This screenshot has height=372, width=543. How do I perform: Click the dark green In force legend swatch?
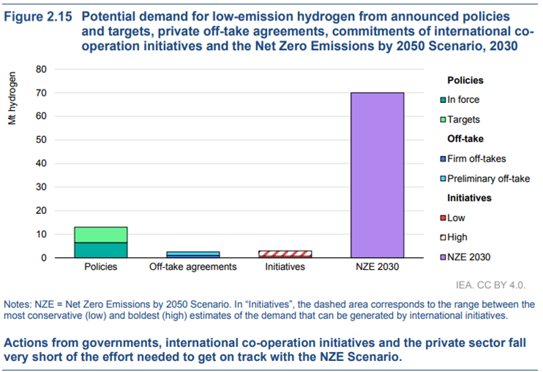(x=443, y=100)
